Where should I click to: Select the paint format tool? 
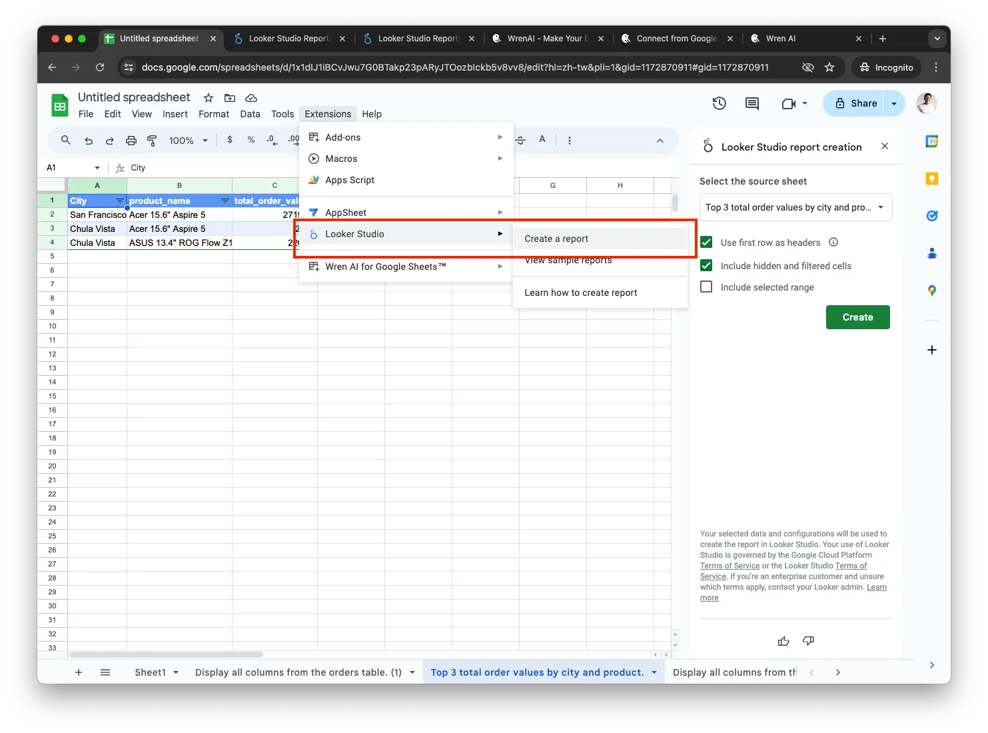pos(152,141)
